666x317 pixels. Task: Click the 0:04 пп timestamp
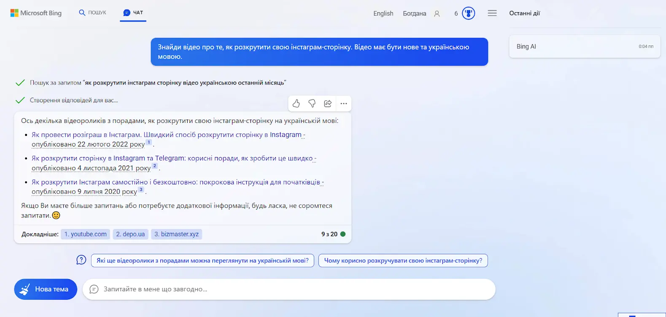(x=646, y=46)
